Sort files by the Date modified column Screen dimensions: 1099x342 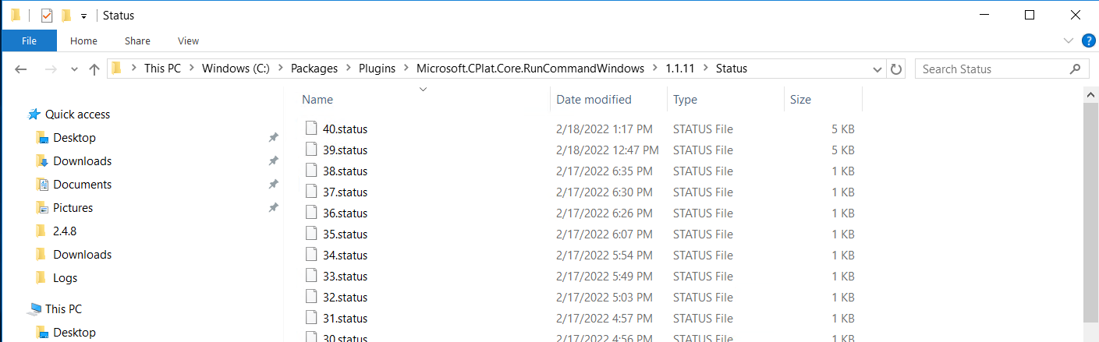coord(594,99)
